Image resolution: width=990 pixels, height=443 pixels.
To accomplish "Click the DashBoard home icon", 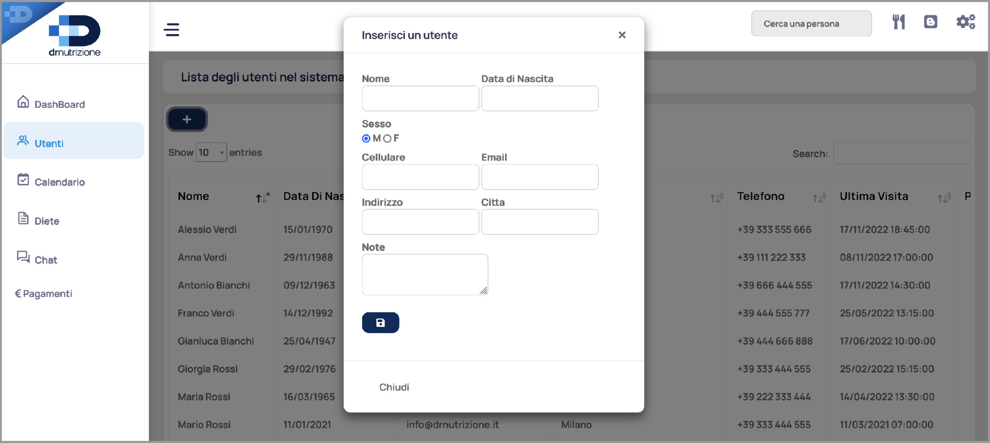I will pos(23,102).
